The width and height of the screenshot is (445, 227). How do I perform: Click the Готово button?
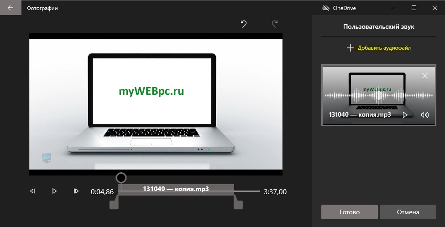349,212
